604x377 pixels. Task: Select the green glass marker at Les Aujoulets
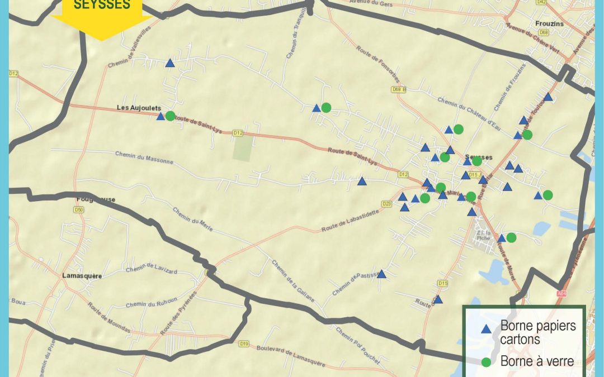click(171, 116)
